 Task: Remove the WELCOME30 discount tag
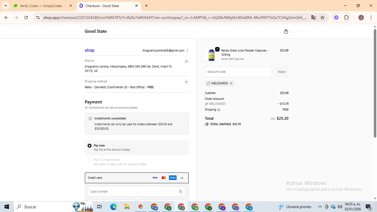point(231,83)
